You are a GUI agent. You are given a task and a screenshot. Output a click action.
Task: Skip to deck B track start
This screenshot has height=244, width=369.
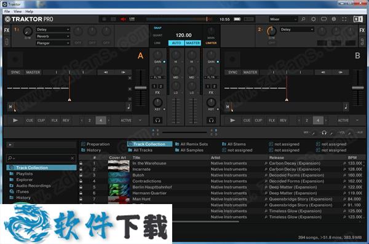click(x=228, y=106)
